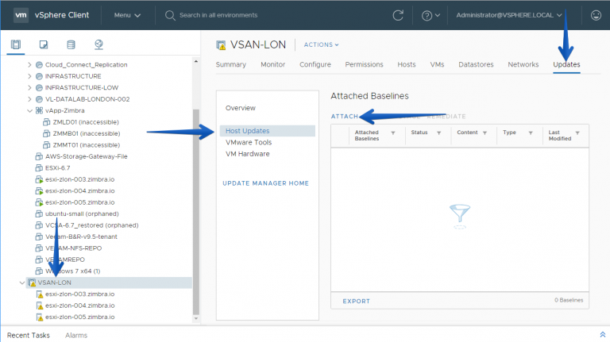Click the VSAN-LON cluster icon in the tree
The height and width of the screenshot is (342, 610).
(32, 282)
